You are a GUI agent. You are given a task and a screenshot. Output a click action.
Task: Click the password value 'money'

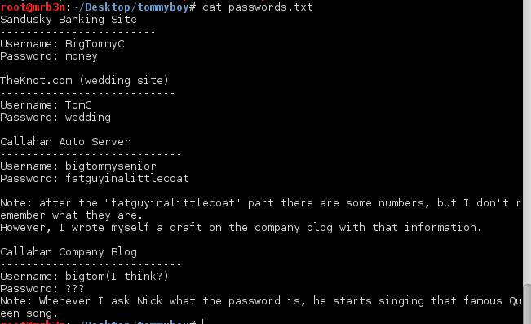click(82, 56)
